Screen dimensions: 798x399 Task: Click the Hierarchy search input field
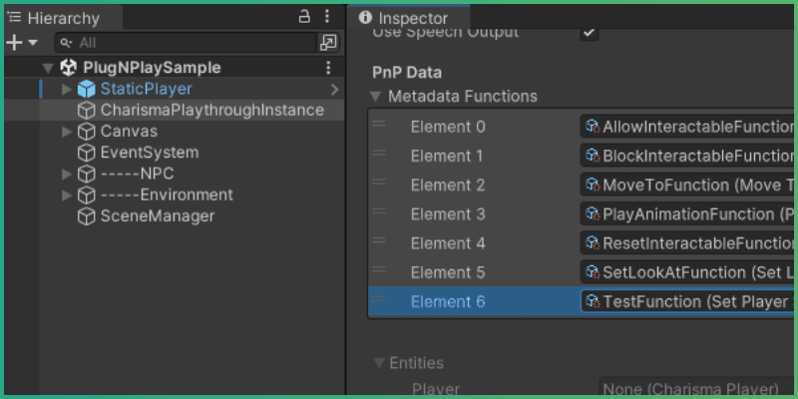[x=190, y=42]
